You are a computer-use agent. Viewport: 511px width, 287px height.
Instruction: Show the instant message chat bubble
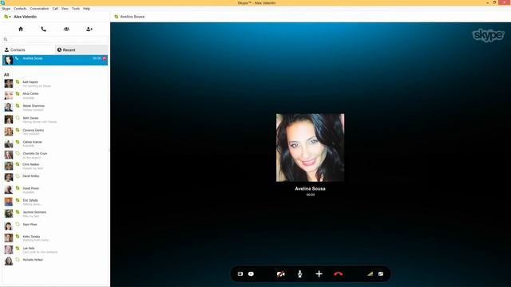click(x=251, y=274)
